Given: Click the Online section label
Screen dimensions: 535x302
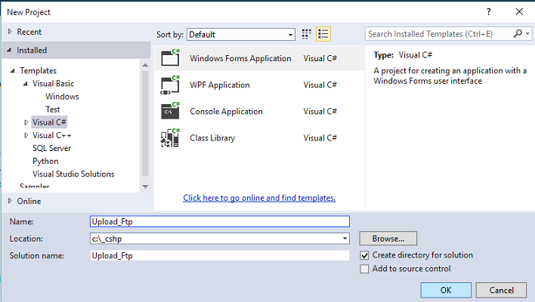Looking at the screenshot, I should (29, 201).
